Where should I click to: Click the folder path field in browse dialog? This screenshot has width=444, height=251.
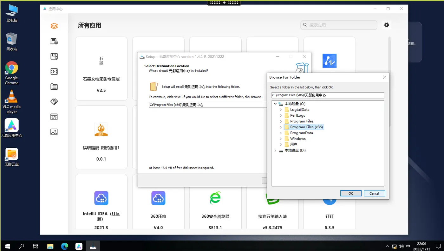click(328, 95)
